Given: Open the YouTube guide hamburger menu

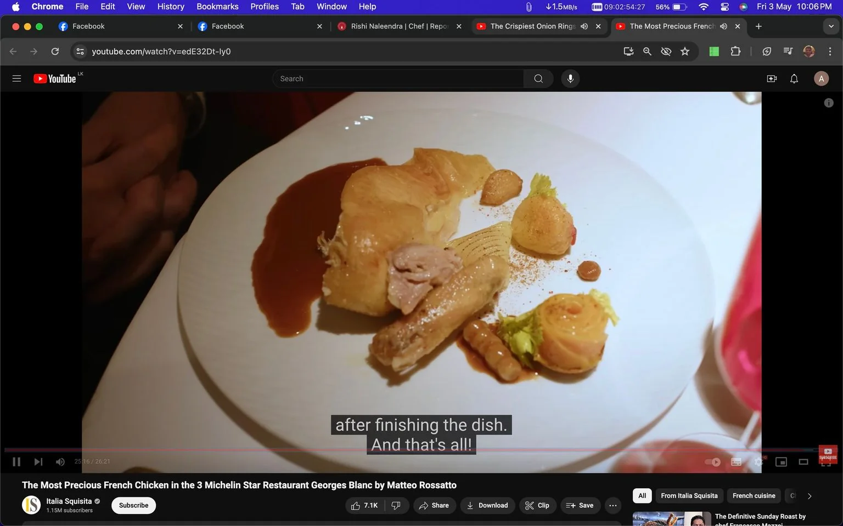Looking at the screenshot, I should coord(16,78).
